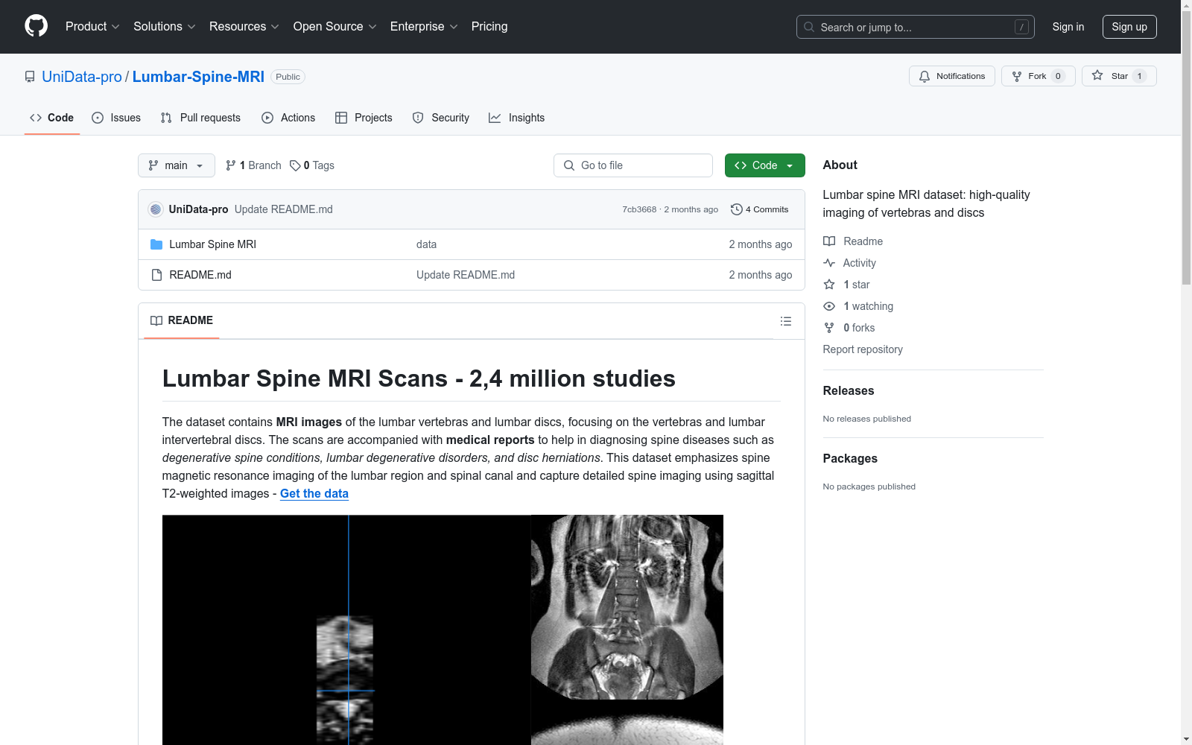
Task: View the 1 watching link
Action: click(x=858, y=306)
